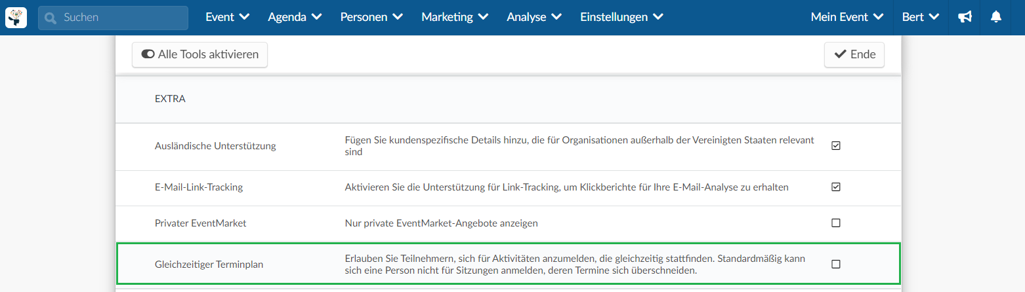
Task: Open the Einstellungen menu
Action: point(621,17)
